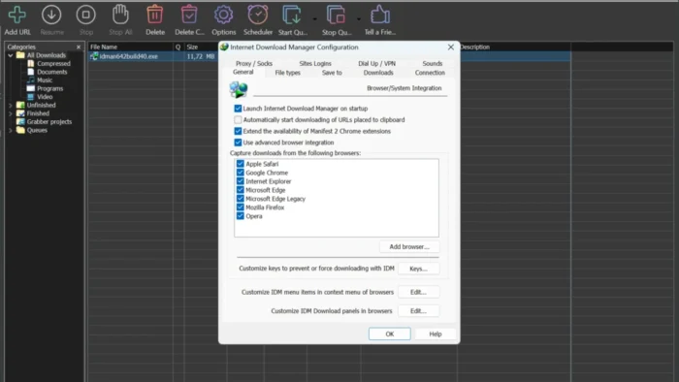The height and width of the screenshot is (382, 679).
Task: Switch to the Connection tab
Action: pyautogui.click(x=430, y=73)
